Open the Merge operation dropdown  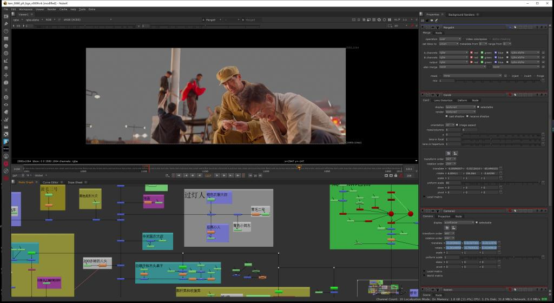(450, 39)
